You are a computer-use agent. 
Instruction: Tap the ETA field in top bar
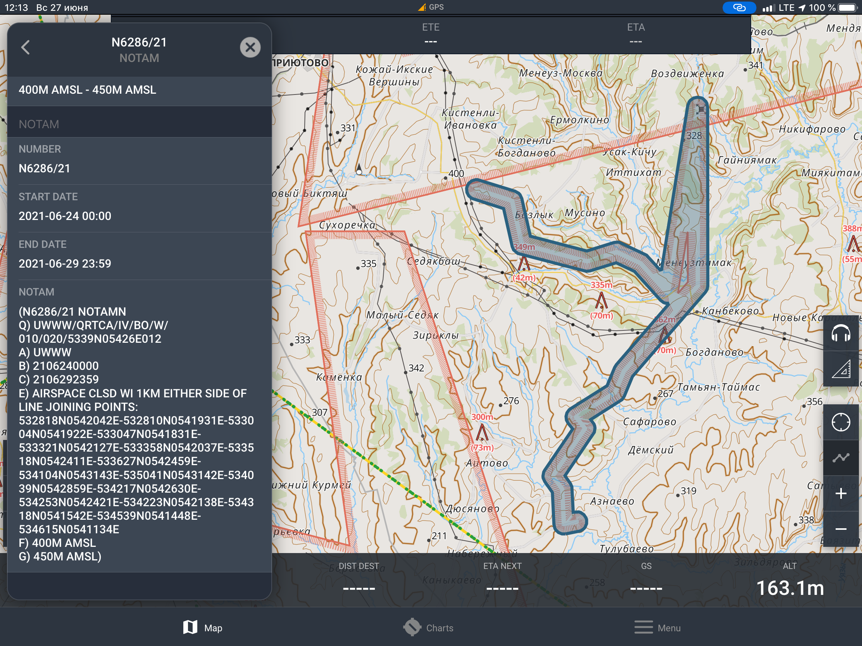tap(636, 34)
